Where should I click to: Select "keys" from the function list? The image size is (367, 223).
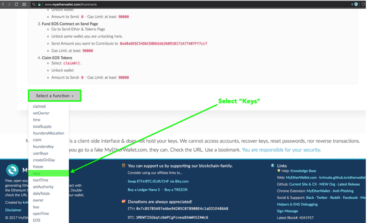click(x=37, y=174)
